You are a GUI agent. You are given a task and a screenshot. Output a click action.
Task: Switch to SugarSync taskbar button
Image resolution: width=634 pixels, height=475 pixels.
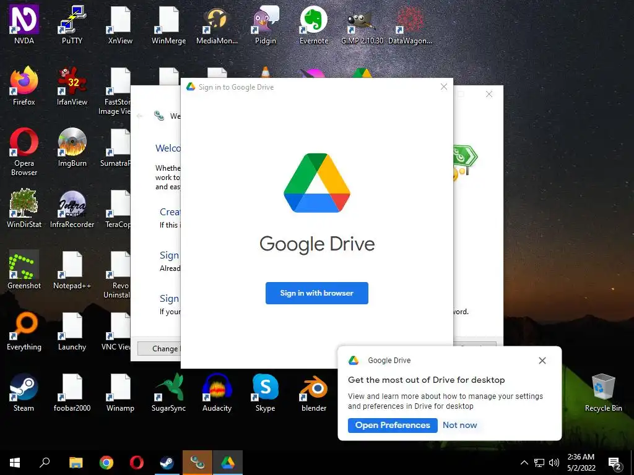[198, 463]
